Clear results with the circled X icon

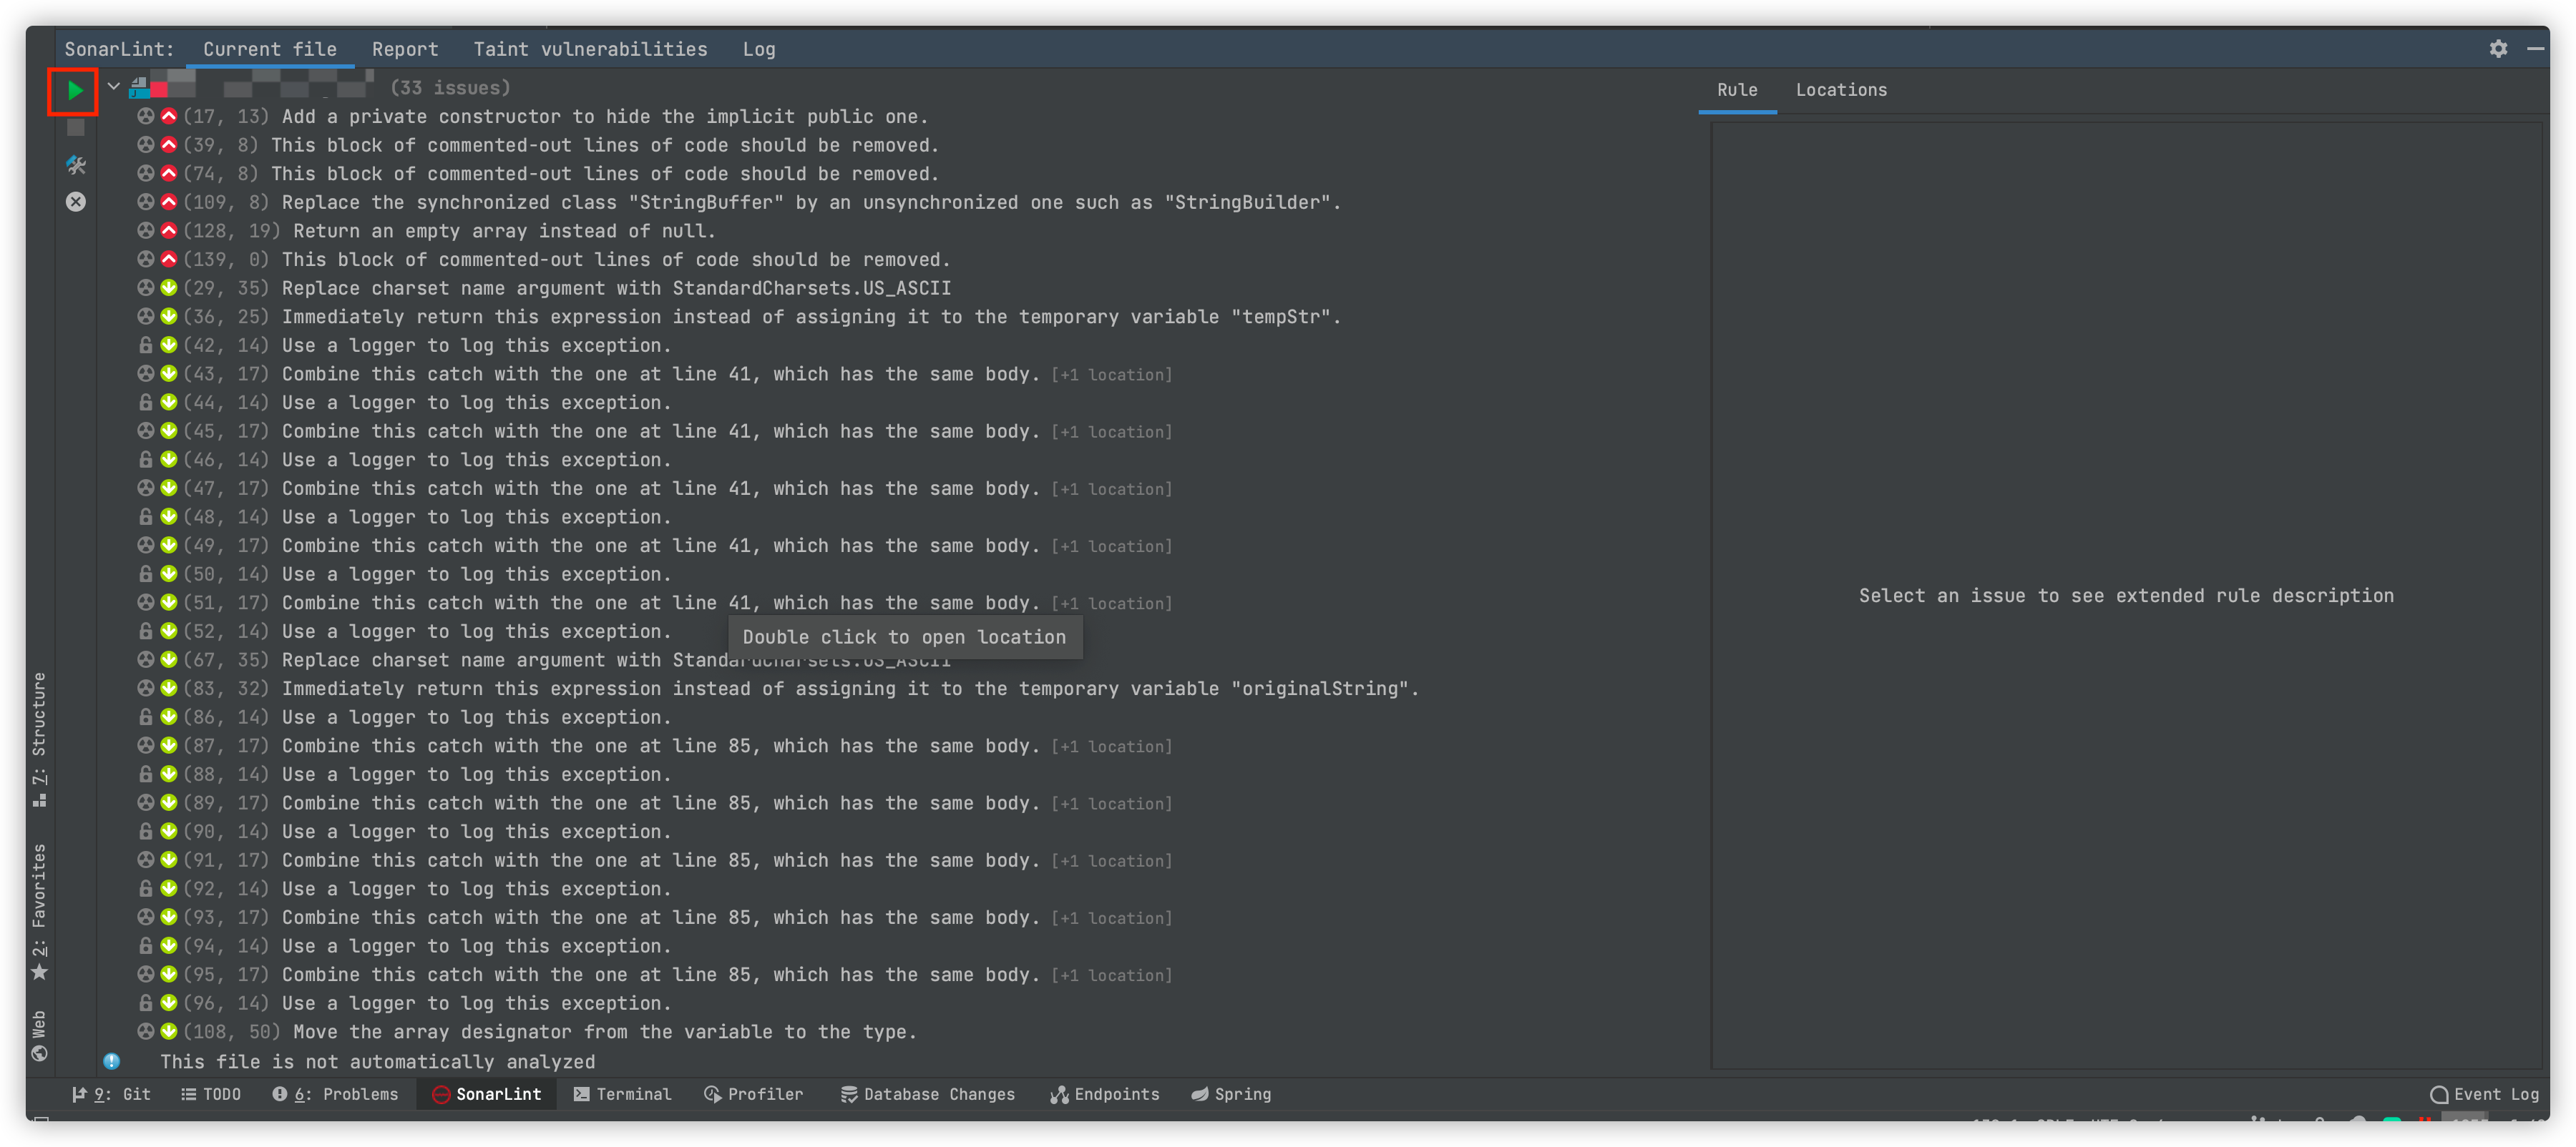75,202
